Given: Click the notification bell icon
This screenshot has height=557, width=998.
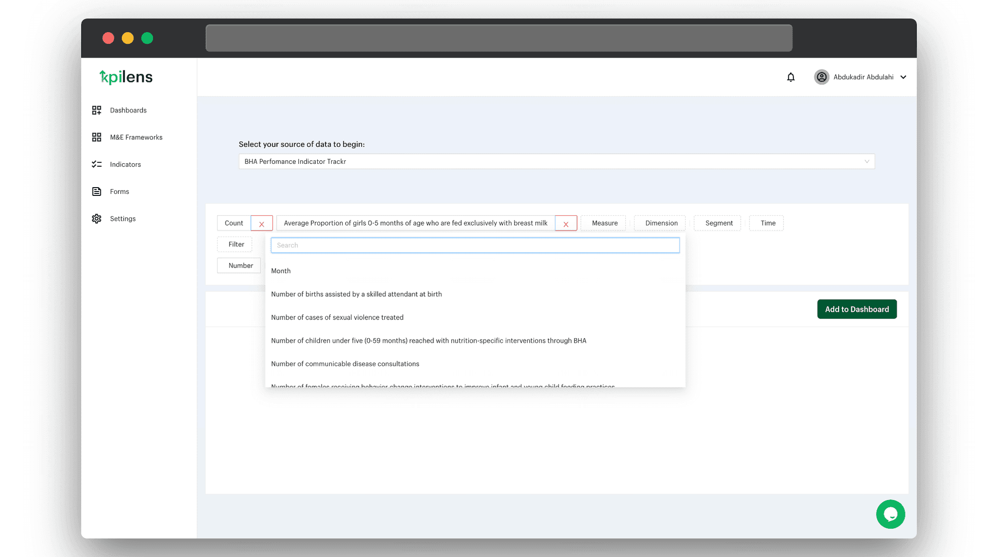Looking at the screenshot, I should 791,77.
